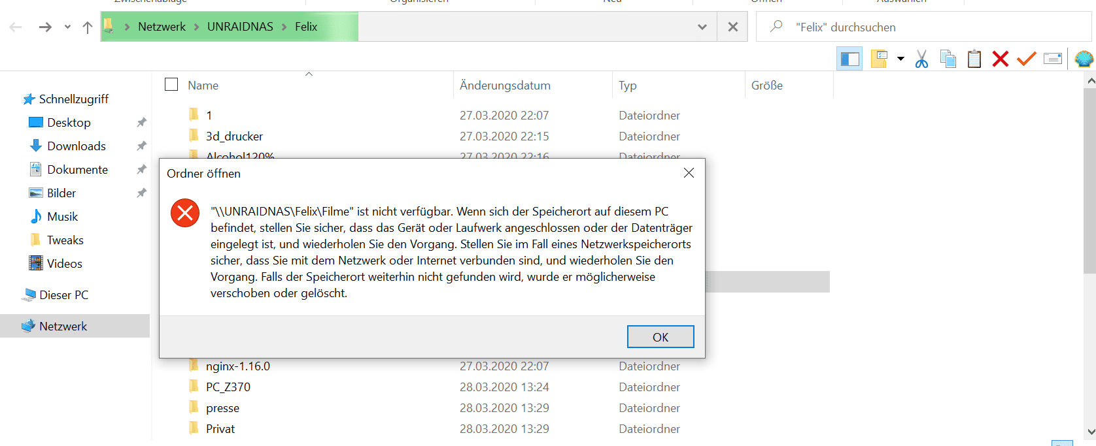The height and width of the screenshot is (446, 1096).
Task: Click the "Felix" durchsuchen search field
Action: tap(924, 27)
